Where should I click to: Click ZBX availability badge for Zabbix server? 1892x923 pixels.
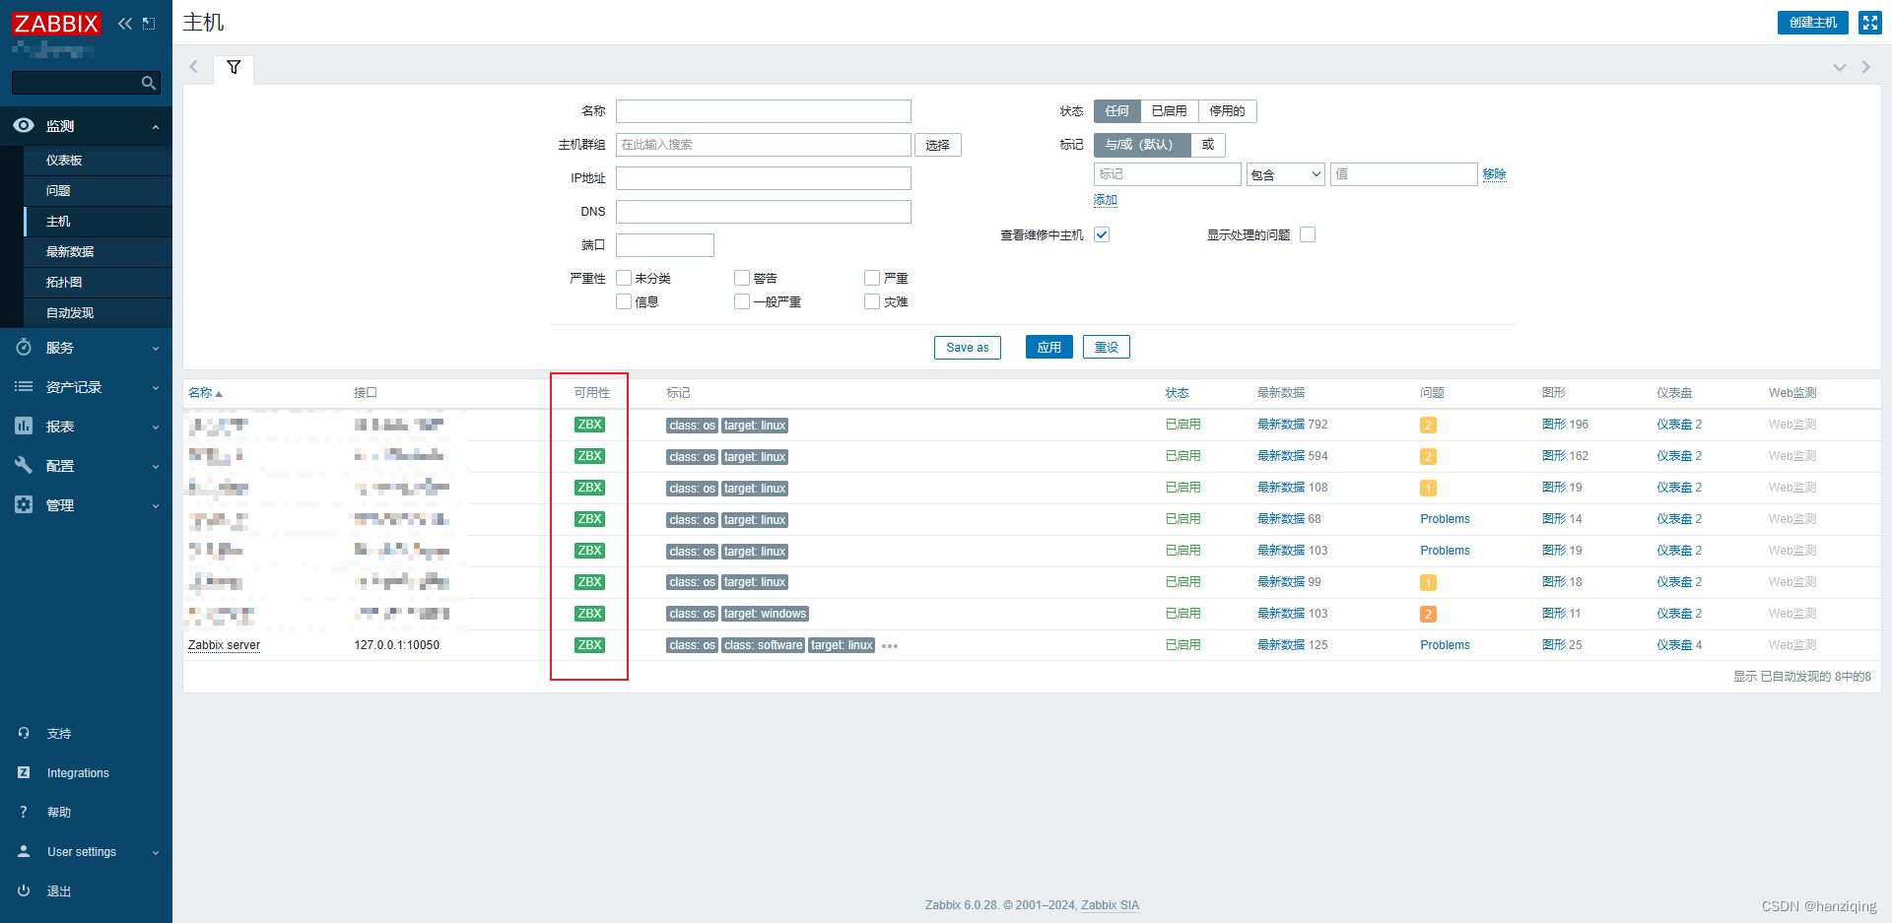589,645
